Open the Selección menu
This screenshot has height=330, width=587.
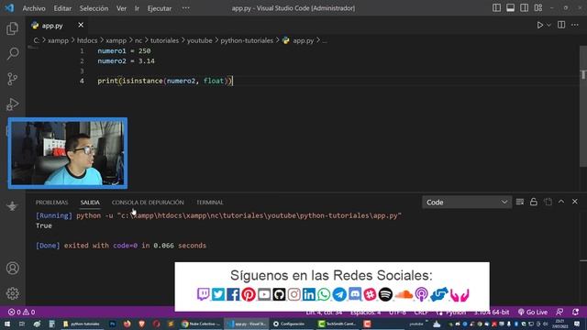click(94, 8)
